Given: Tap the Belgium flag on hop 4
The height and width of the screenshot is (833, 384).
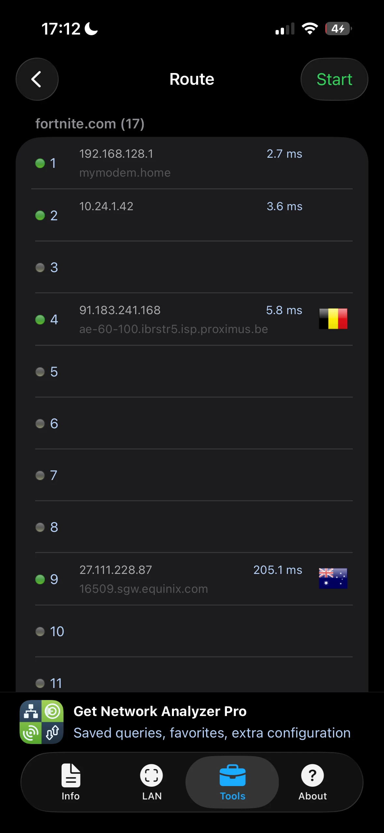Looking at the screenshot, I should pyautogui.click(x=333, y=319).
